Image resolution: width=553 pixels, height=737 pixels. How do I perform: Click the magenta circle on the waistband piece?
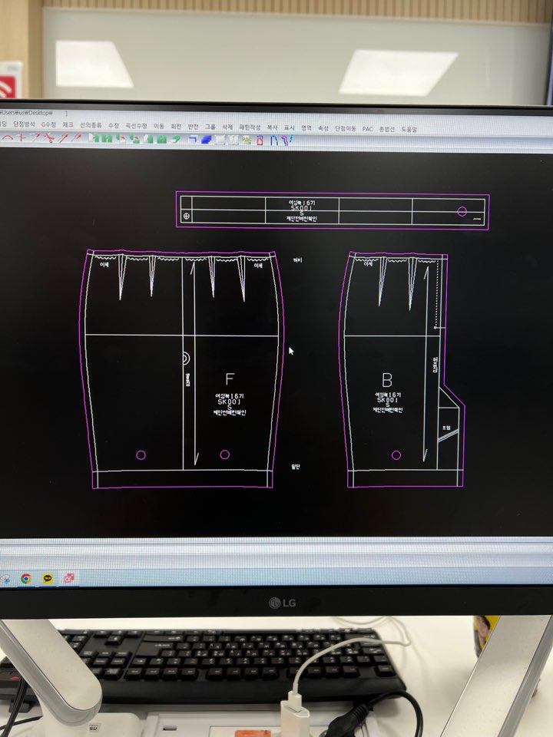[462, 211]
